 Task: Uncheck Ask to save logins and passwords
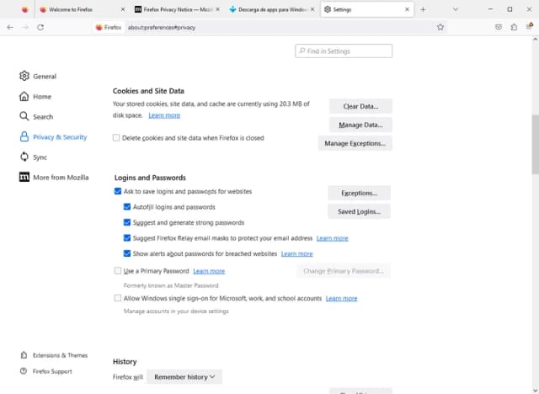coord(118,191)
